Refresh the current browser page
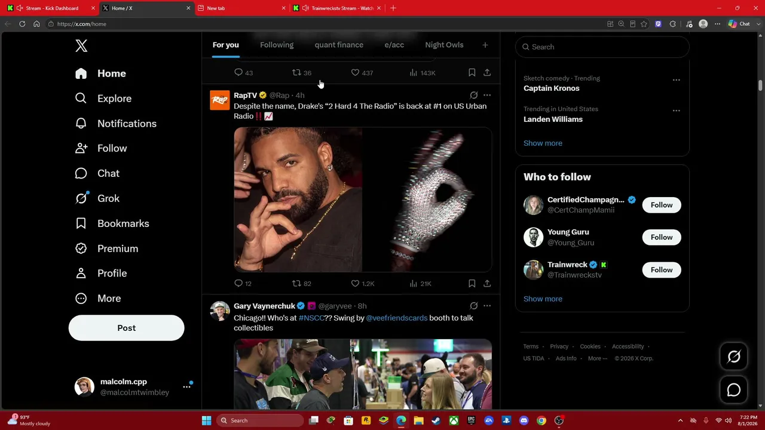The image size is (765, 430). click(x=22, y=24)
